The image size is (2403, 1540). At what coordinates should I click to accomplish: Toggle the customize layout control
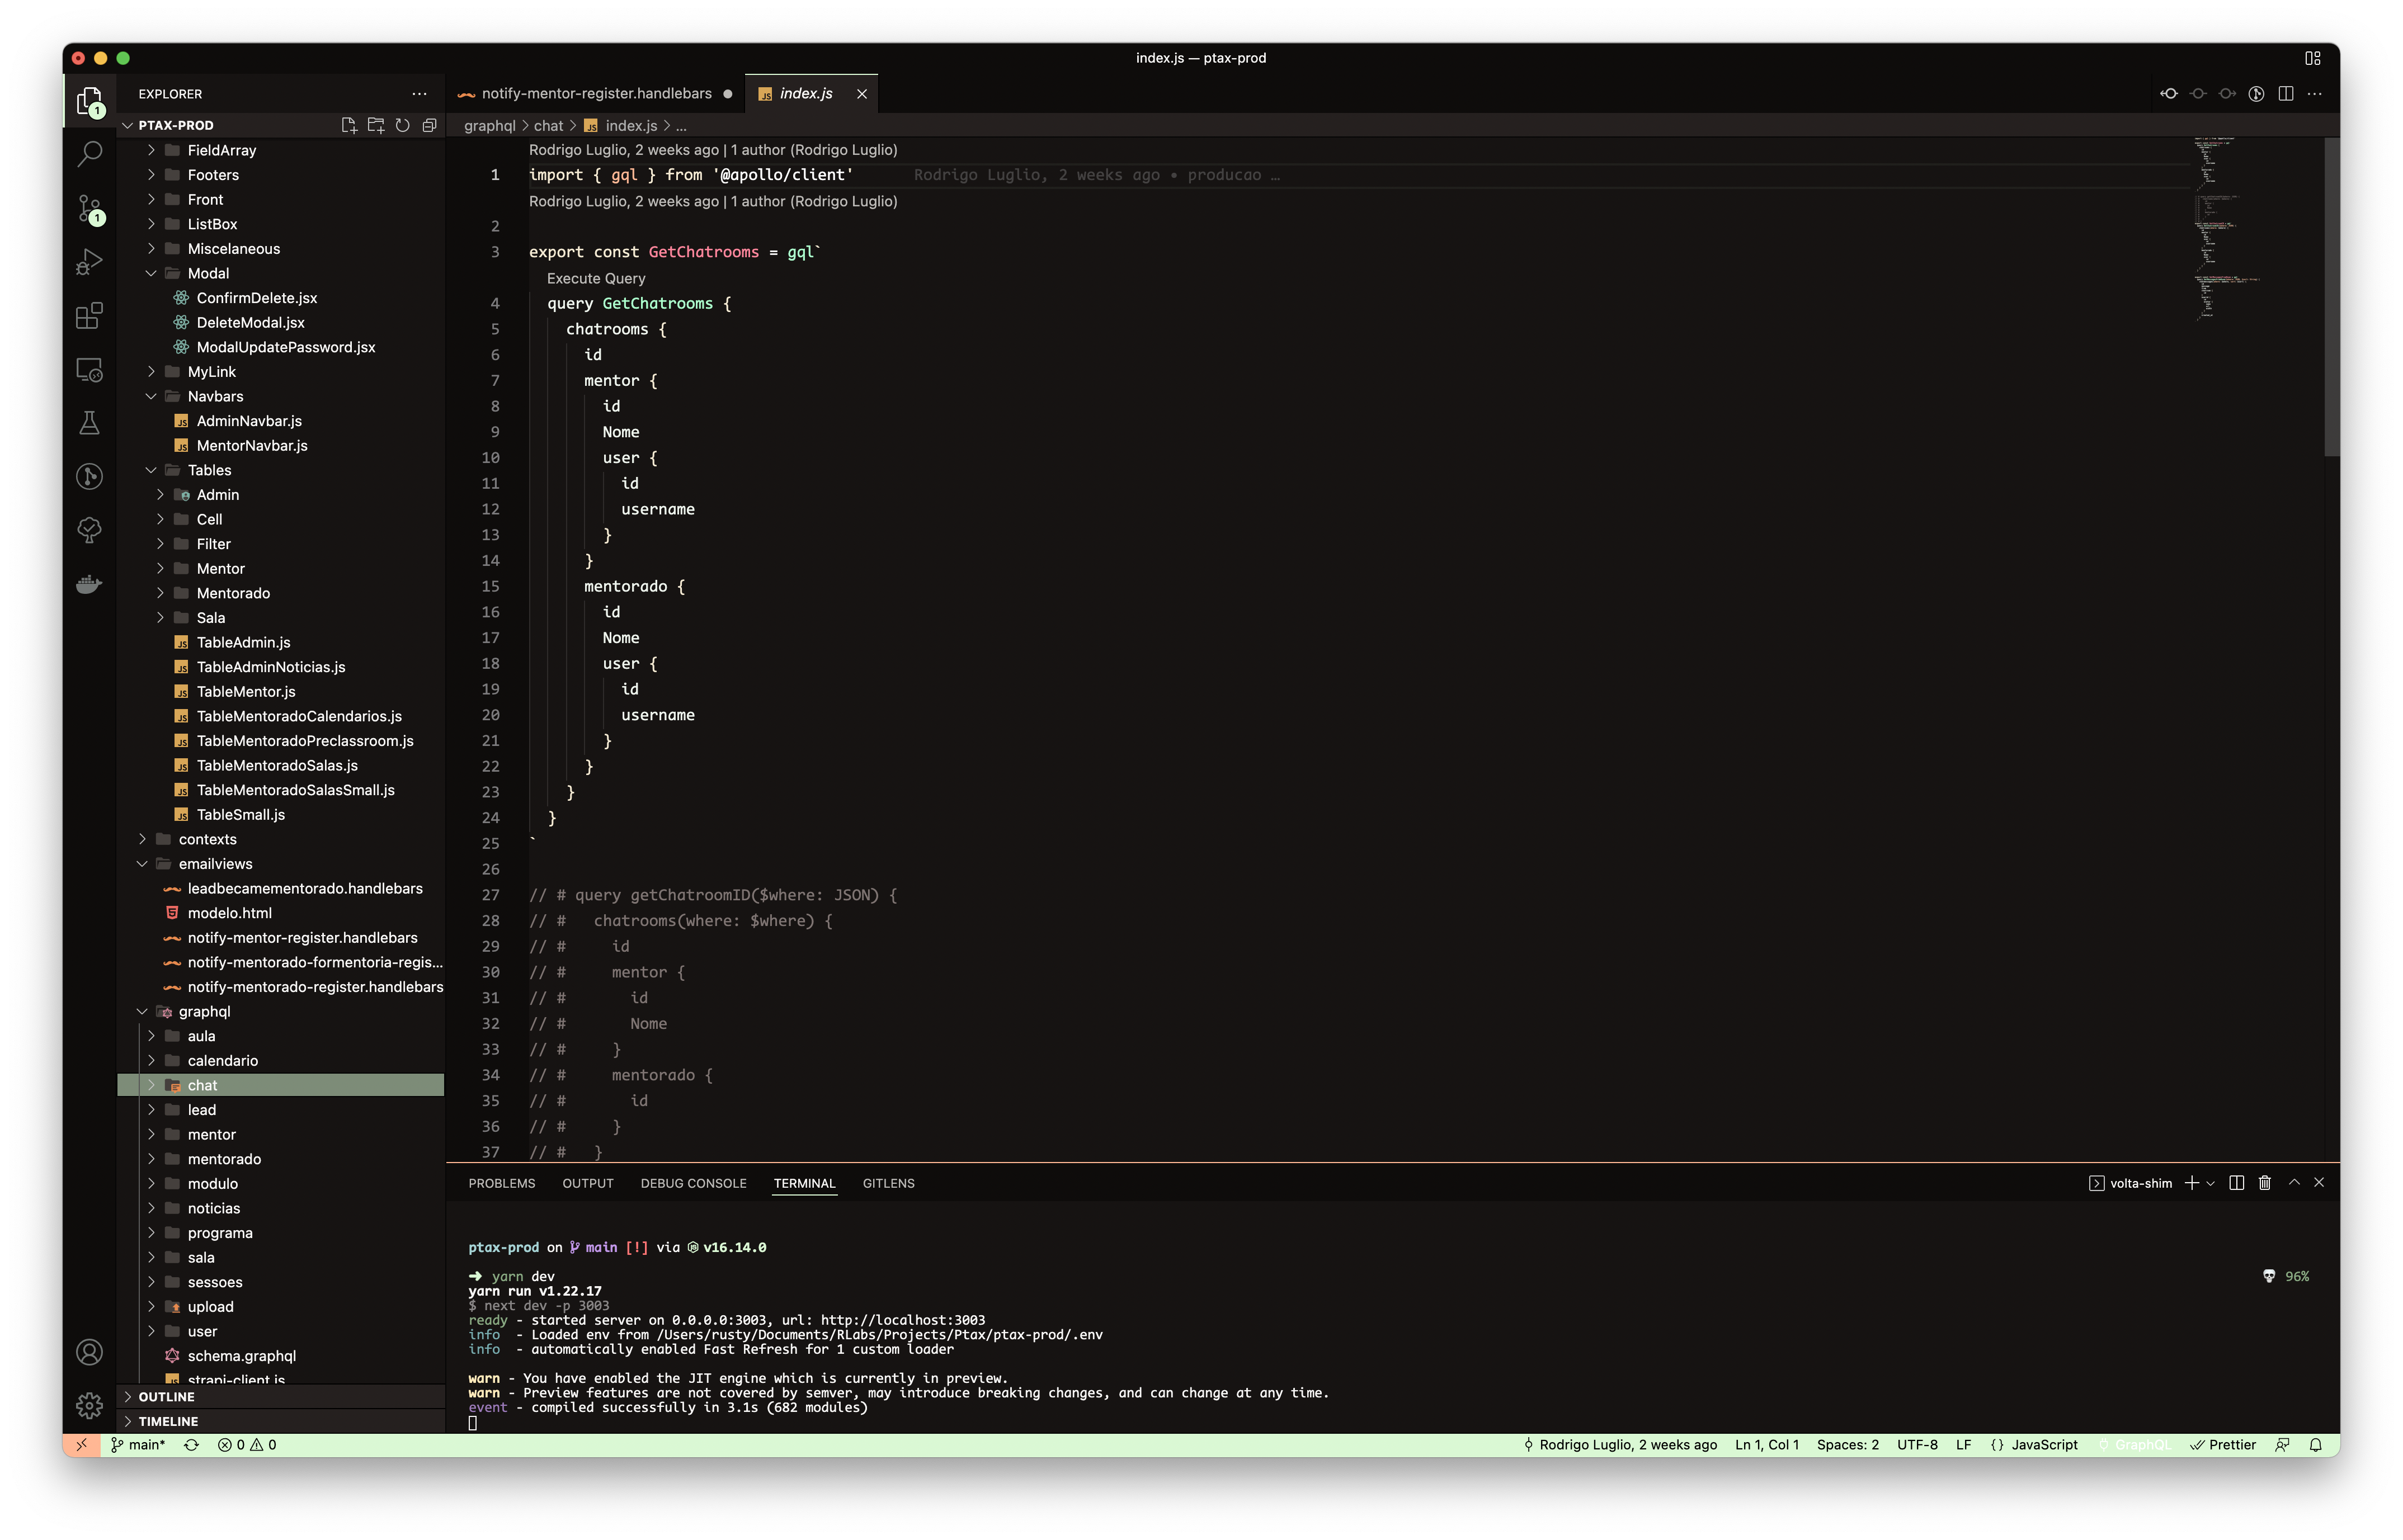[2313, 58]
